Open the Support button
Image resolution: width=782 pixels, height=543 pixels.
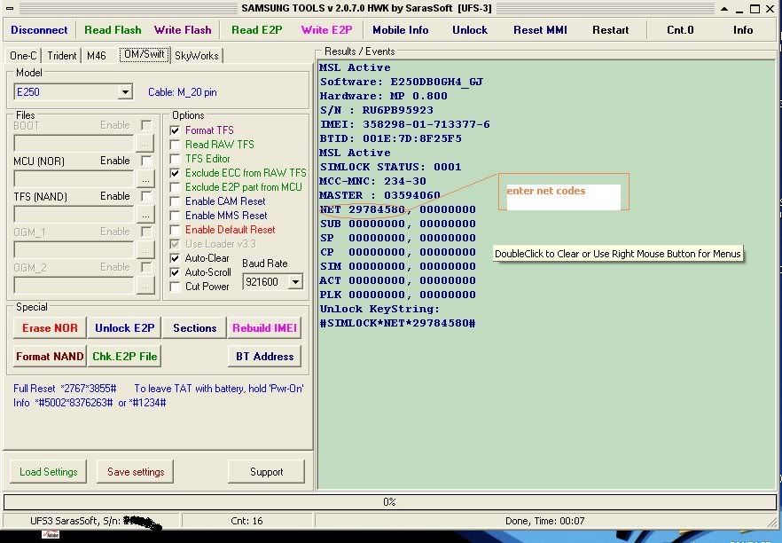click(x=266, y=472)
